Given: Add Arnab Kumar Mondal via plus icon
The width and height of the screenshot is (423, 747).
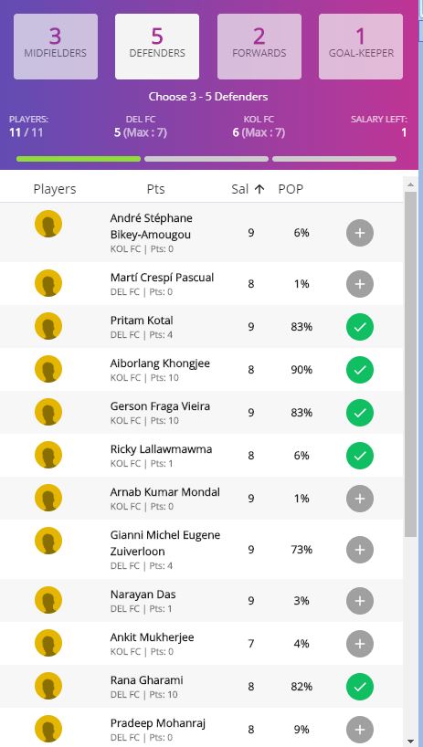Looking at the screenshot, I should coord(360,499).
